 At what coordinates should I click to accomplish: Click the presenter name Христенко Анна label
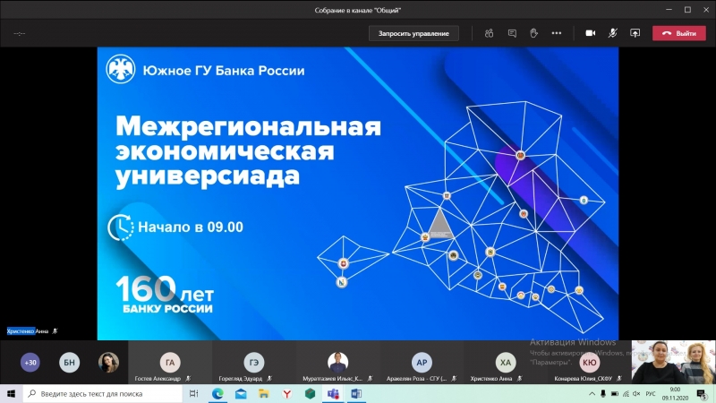coord(28,331)
